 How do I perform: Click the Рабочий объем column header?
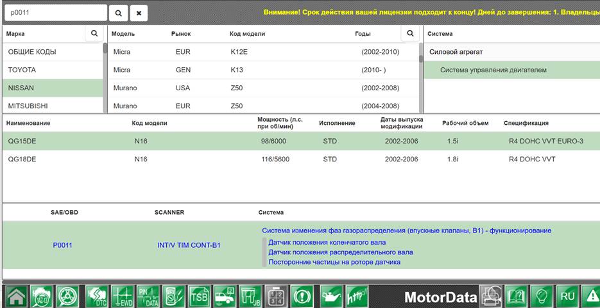pos(465,123)
